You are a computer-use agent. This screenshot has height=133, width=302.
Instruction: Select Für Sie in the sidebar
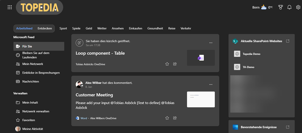(x=39, y=46)
